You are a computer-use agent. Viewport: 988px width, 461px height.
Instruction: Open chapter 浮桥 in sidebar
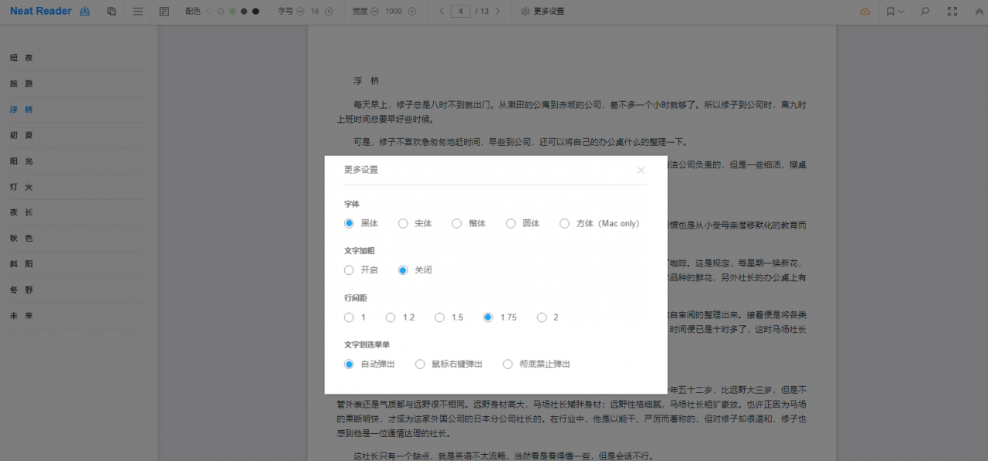pyautogui.click(x=22, y=110)
